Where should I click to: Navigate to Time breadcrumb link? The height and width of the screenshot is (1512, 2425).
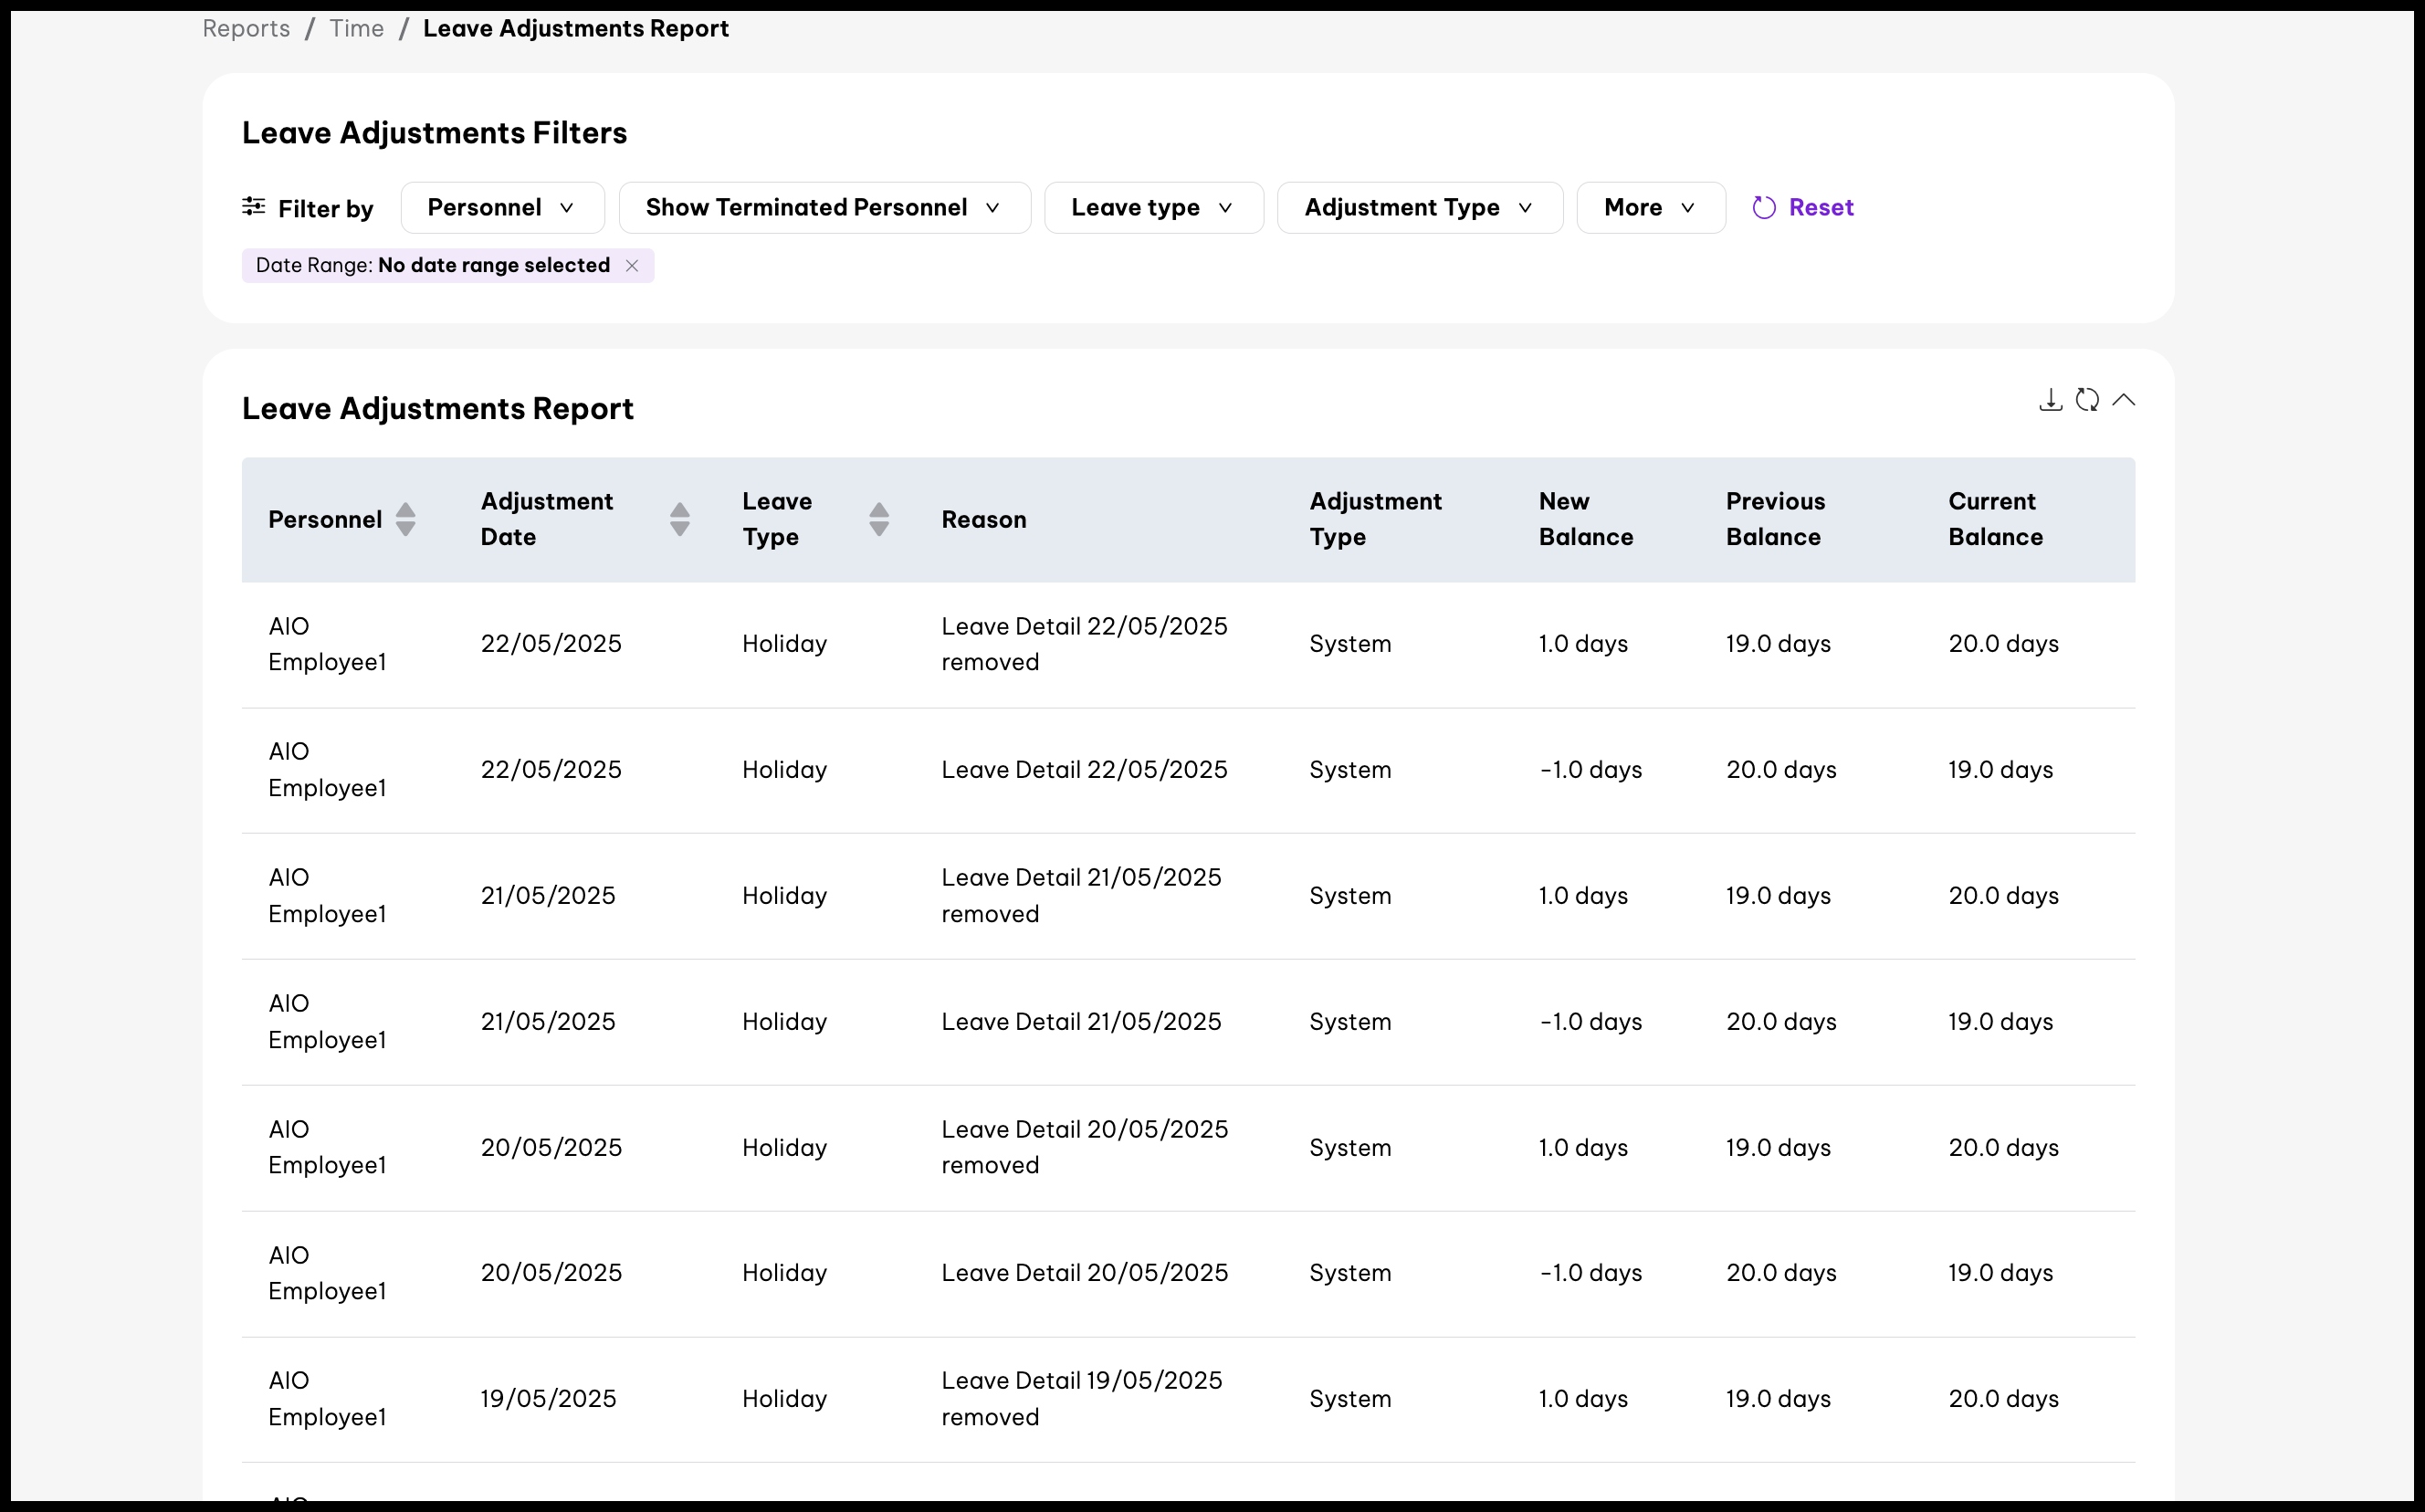click(x=357, y=29)
